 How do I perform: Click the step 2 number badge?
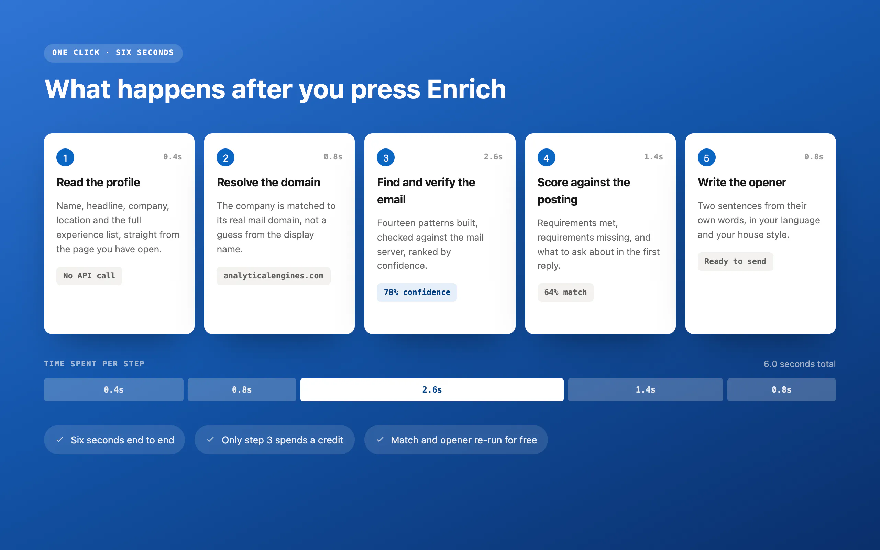(225, 157)
